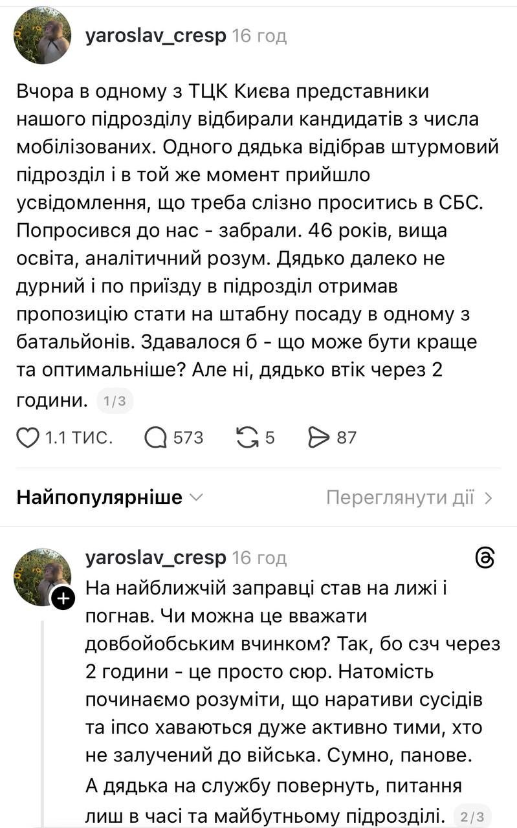The height and width of the screenshot is (828, 517).
Task: Click the yaroslav_cresp username on the reply
Action: tap(155, 557)
